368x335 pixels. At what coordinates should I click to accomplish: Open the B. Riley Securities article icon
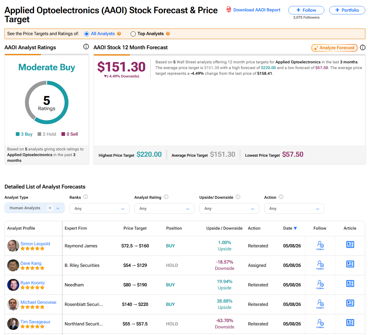pos(350,264)
